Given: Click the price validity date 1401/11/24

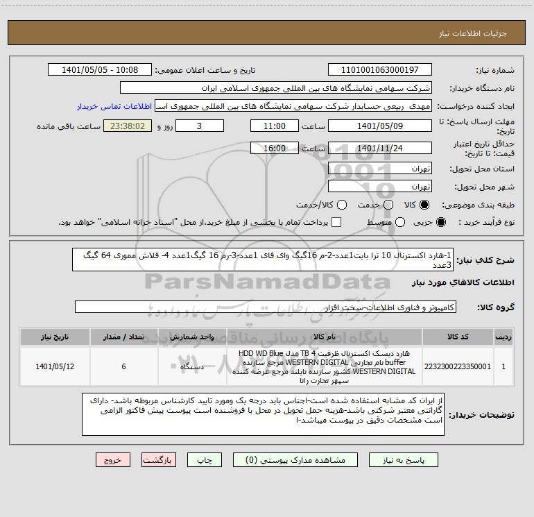Looking at the screenshot, I should [380, 149].
